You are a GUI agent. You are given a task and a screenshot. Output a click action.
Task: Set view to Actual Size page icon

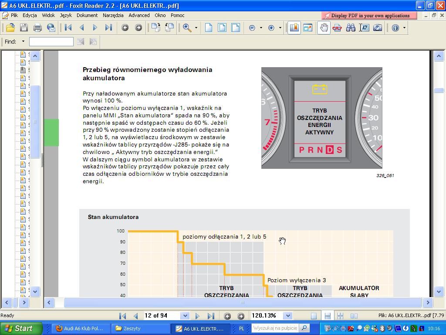click(x=209, y=27)
